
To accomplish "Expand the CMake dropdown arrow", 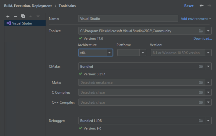I will point(208,66).
